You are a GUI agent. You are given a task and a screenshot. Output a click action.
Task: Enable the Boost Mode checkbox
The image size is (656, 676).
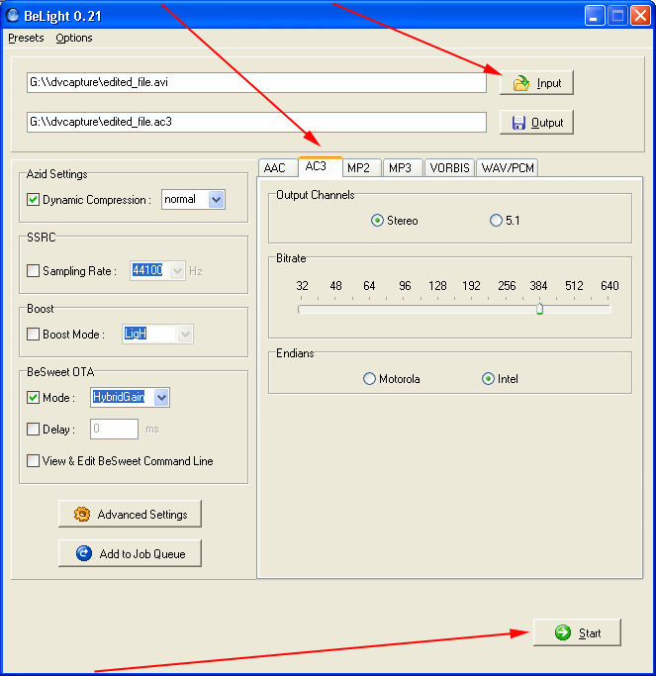34,335
